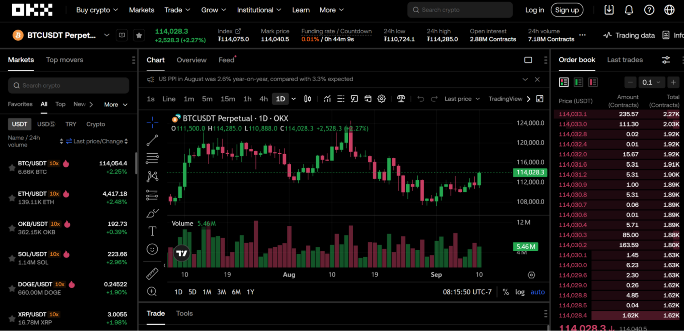Click the notifications bell icon
The width and height of the screenshot is (684, 331).
point(629,10)
